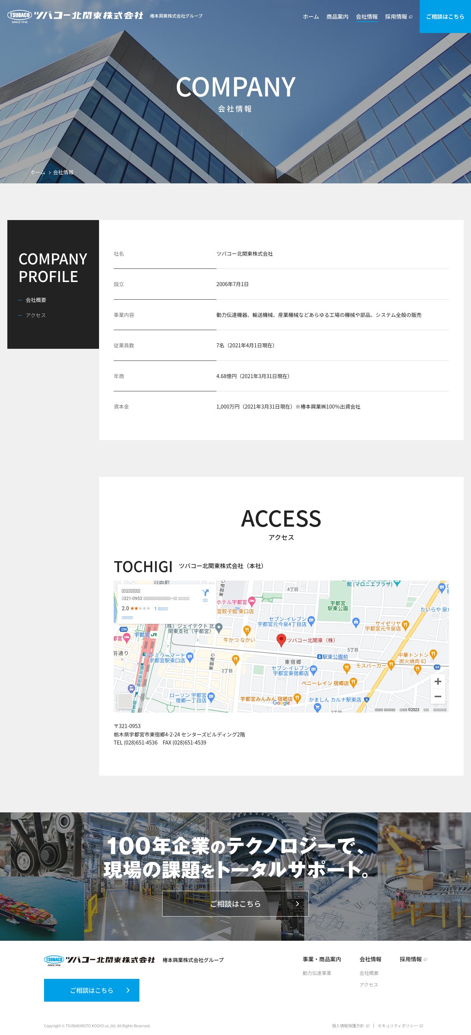Click the 宇都宮駅東公園 park label on map
The height and width of the screenshot is (1035, 471).
coord(337,606)
